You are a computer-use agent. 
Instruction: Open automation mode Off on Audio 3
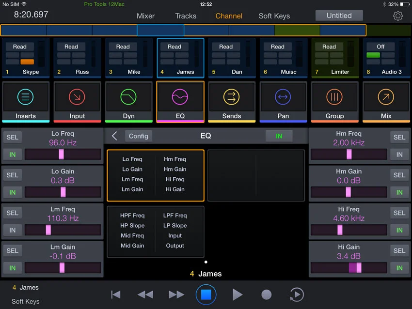click(380, 46)
